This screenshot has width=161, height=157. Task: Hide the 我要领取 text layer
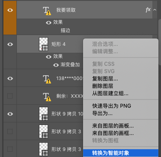10,10
